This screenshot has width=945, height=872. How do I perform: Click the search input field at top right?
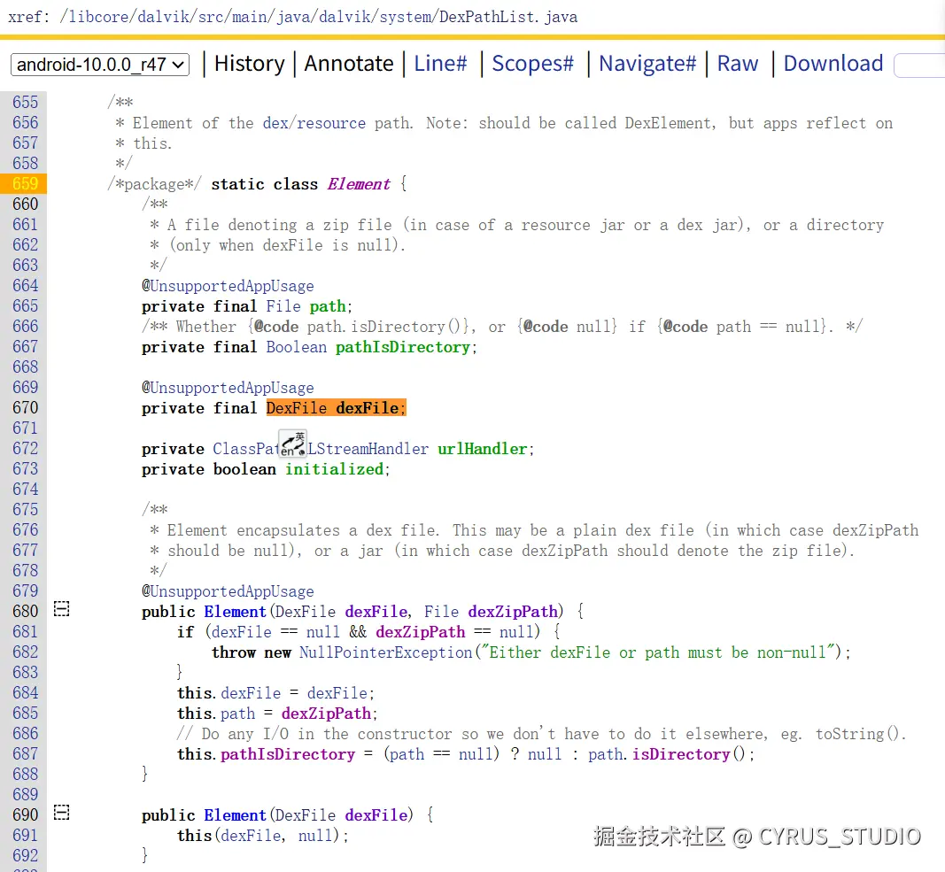[919, 66]
